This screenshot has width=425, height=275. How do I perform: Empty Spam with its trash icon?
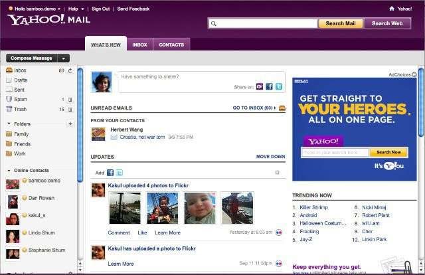pos(70,100)
